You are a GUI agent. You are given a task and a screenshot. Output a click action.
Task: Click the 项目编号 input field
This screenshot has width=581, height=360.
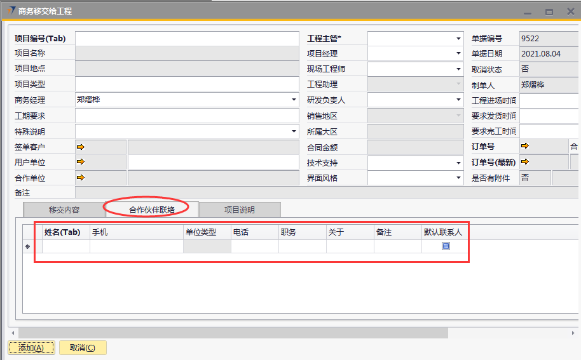[187, 39]
